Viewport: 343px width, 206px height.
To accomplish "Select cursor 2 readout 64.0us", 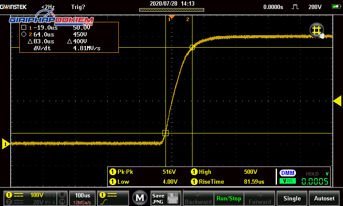I will click(x=44, y=35).
